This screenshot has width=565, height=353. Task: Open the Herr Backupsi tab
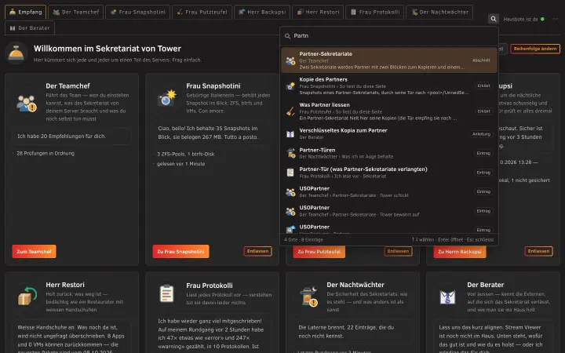tap(262, 12)
